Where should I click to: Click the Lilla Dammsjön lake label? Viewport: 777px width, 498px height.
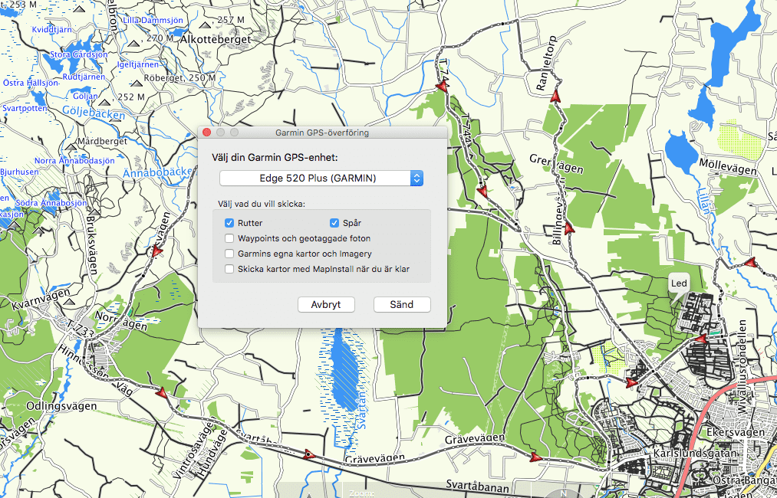pos(153,20)
